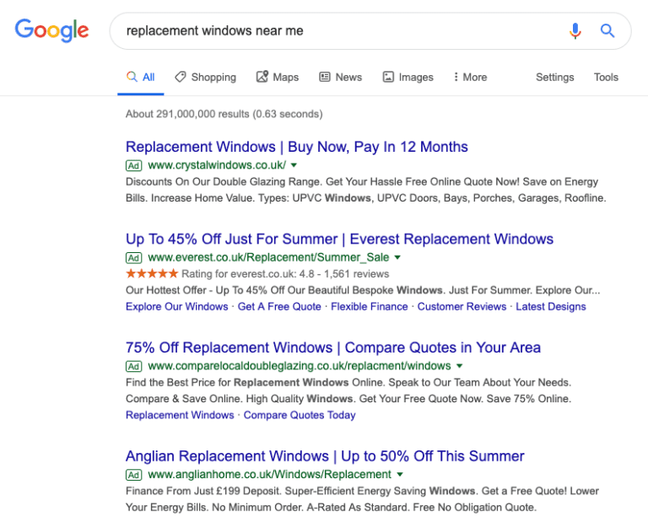Open the Images tab with picture icon
This screenshot has height=528, width=648.
click(408, 78)
